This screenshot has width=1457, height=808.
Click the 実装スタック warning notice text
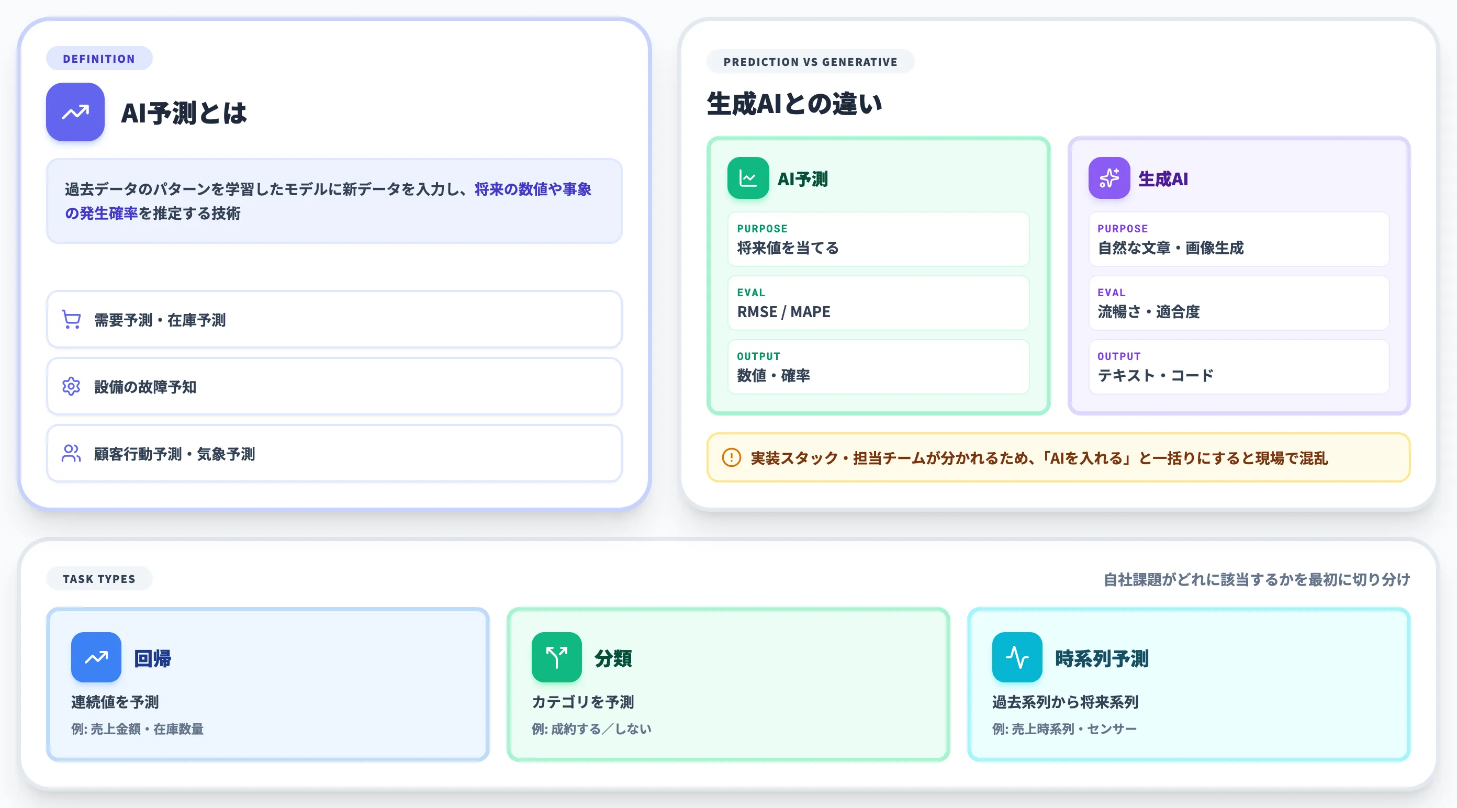tap(1039, 458)
